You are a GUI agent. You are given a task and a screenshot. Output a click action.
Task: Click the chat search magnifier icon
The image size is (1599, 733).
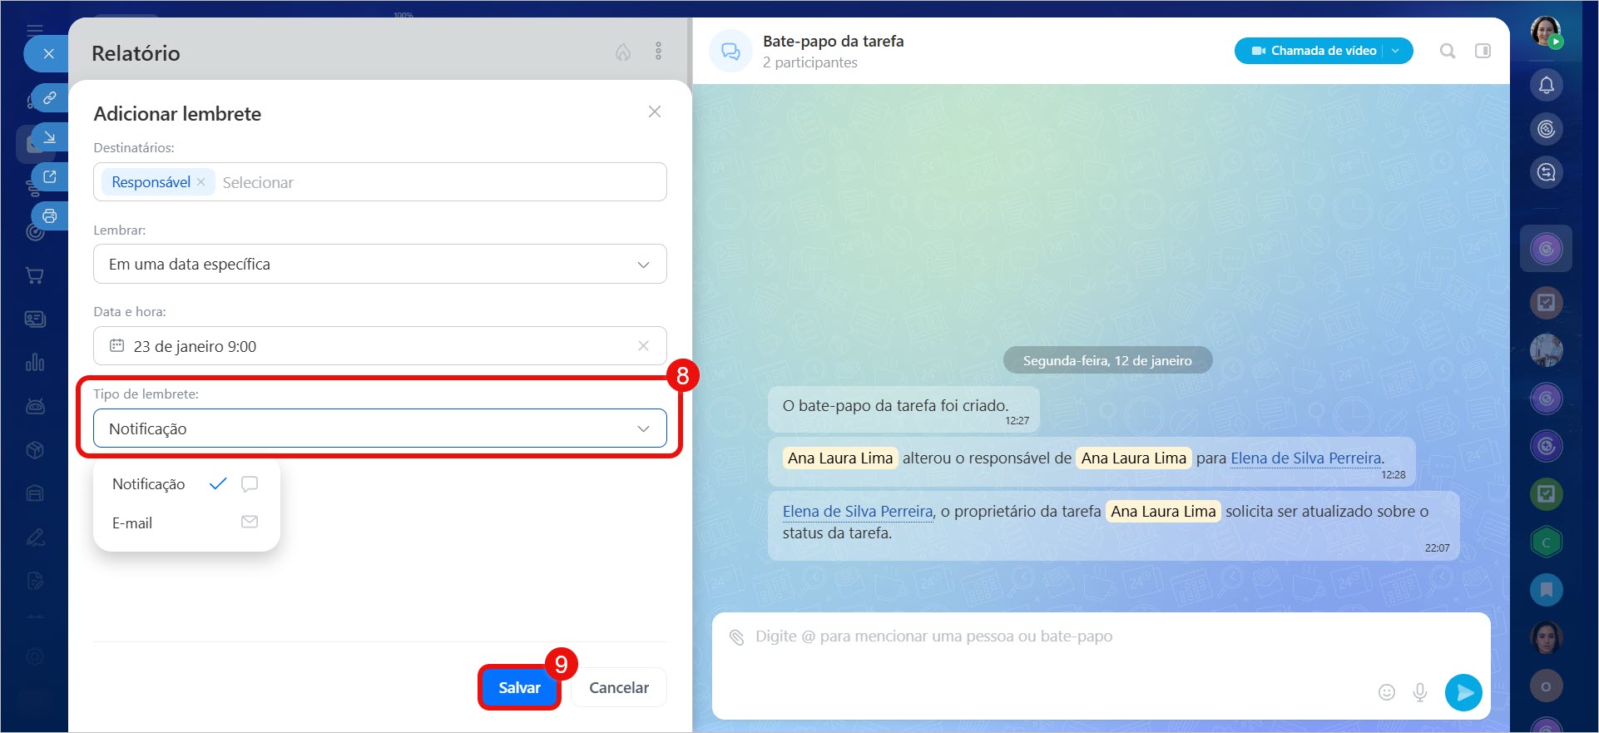point(1448,51)
